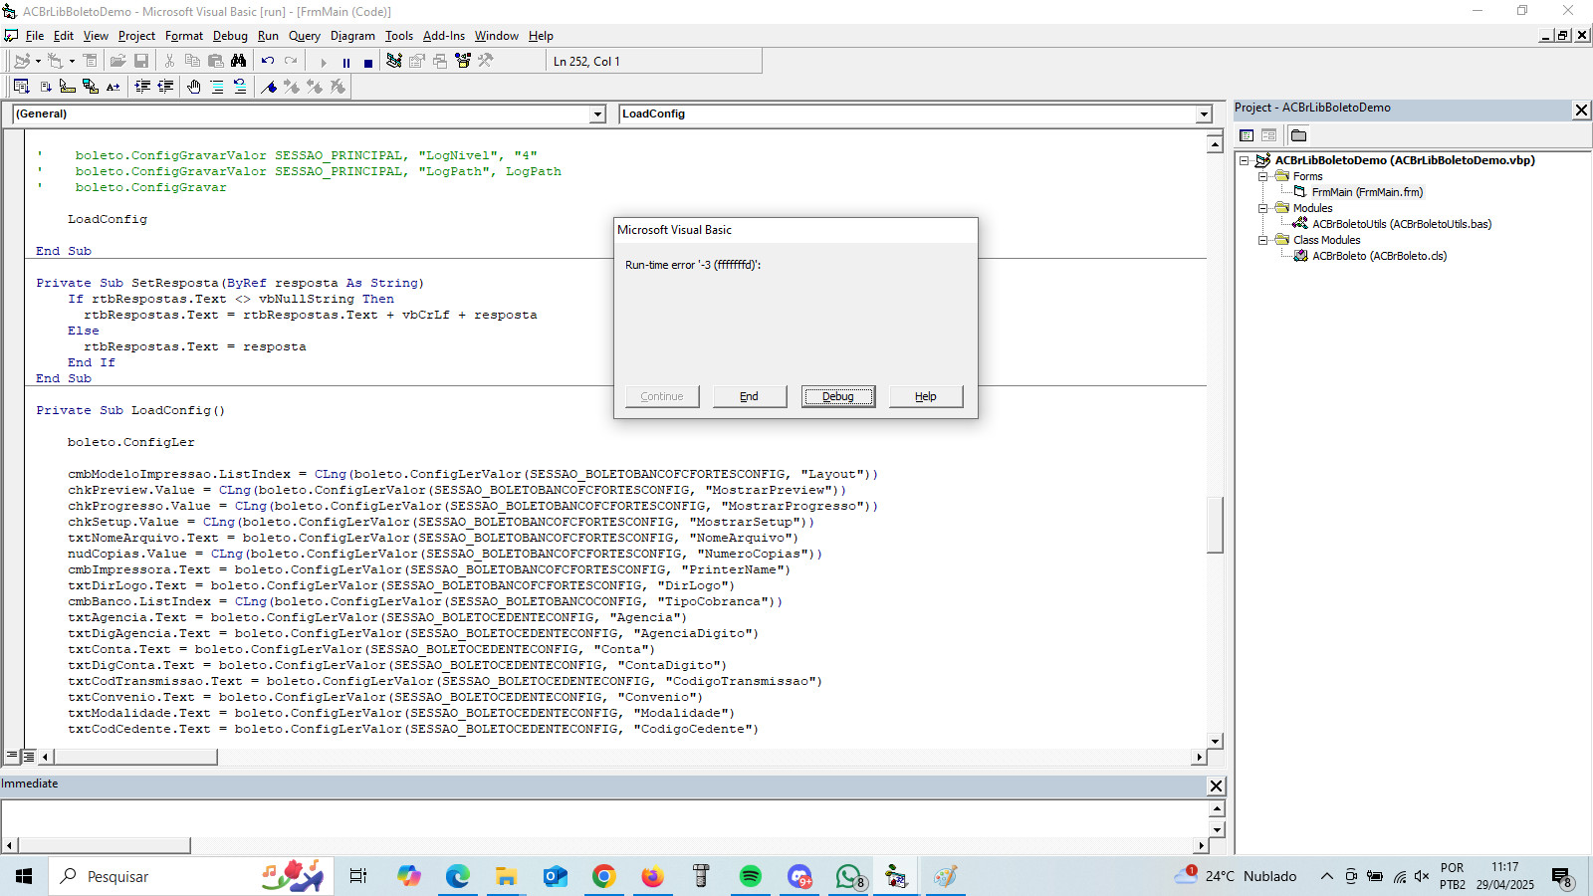This screenshot has width=1593, height=896.
Task: Open Google Chrome from the taskbar
Action: click(603, 876)
